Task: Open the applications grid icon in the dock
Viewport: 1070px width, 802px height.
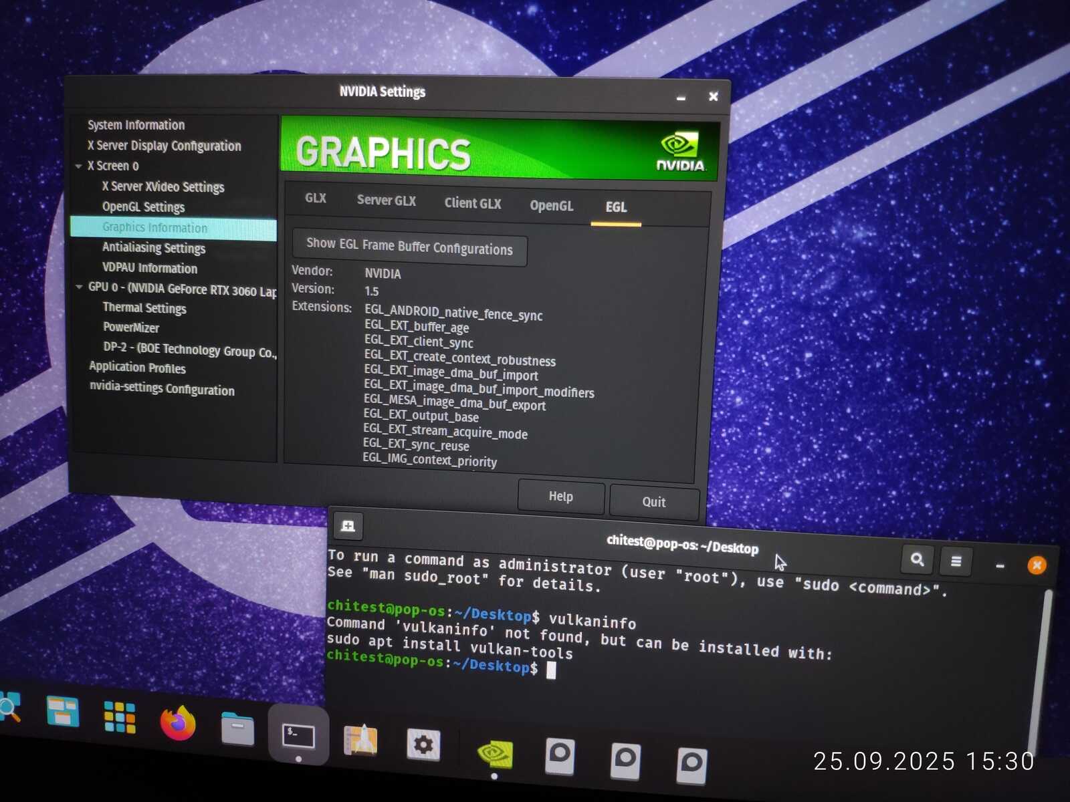Action: [120, 717]
